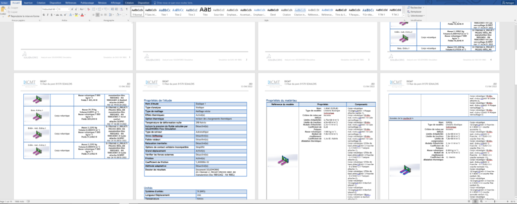Open the Police font dialog launcher
The height and width of the screenshot is (204, 517).
click(90, 20)
